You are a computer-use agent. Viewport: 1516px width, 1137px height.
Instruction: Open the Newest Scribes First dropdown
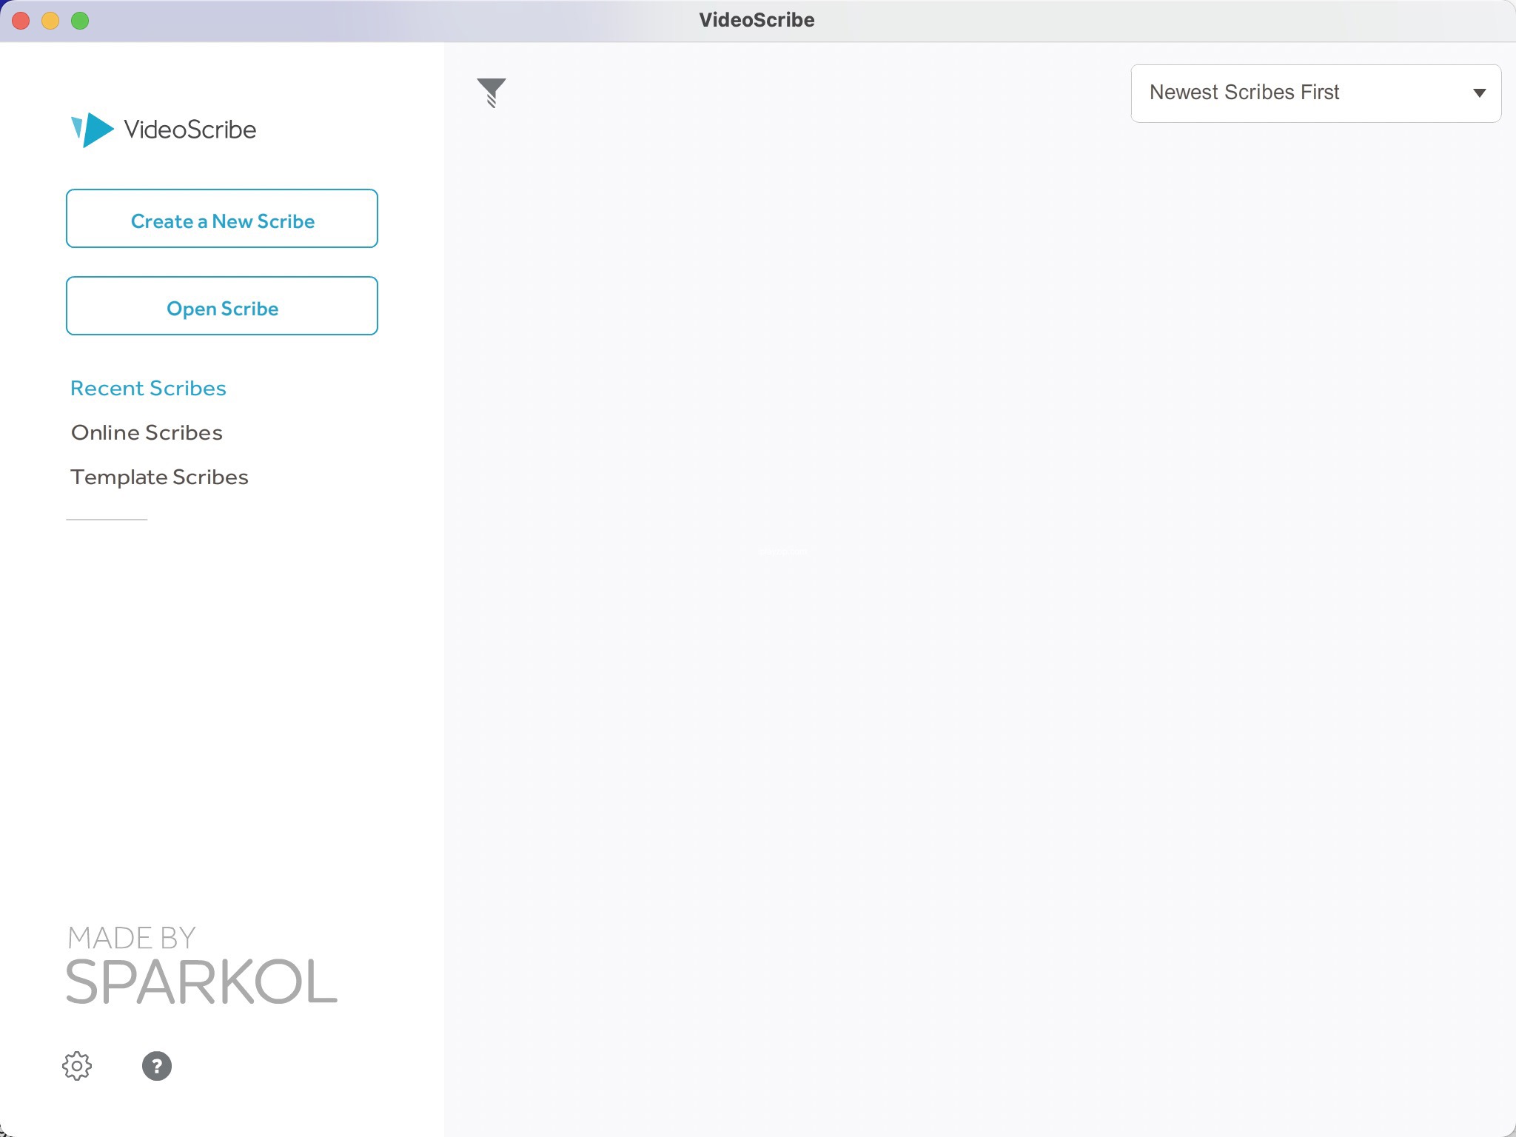[1316, 93]
